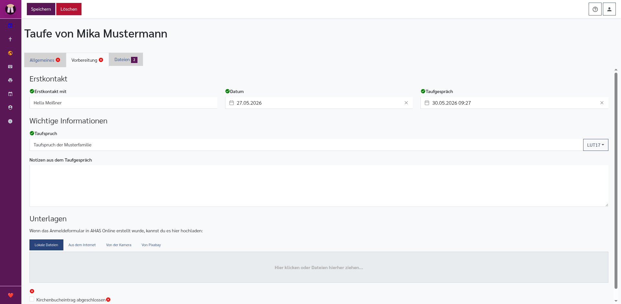Click the calendar icon in Datum field
Viewport: 621px width, 304px height.
coord(232,103)
